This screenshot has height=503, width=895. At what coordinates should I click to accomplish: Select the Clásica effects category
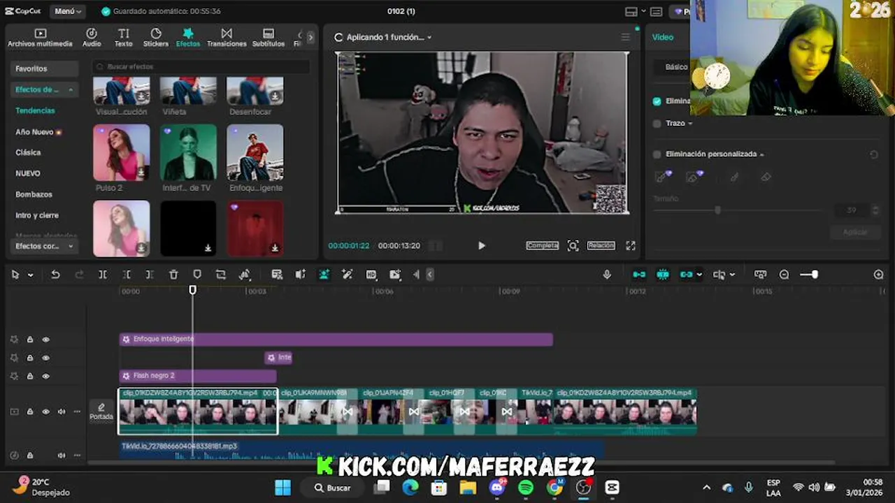(28, 152)
